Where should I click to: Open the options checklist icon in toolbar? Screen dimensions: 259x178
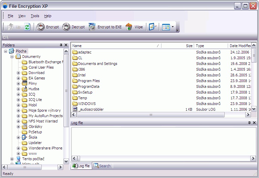click(x=152, y=27)
